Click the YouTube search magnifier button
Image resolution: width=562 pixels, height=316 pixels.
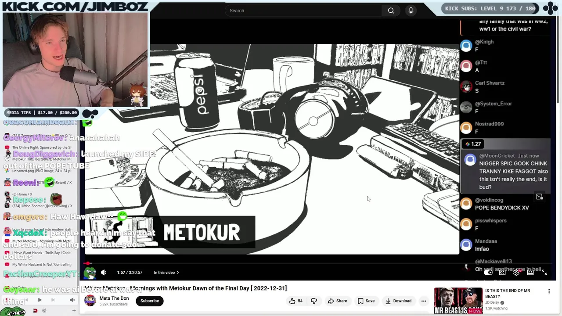391,11
